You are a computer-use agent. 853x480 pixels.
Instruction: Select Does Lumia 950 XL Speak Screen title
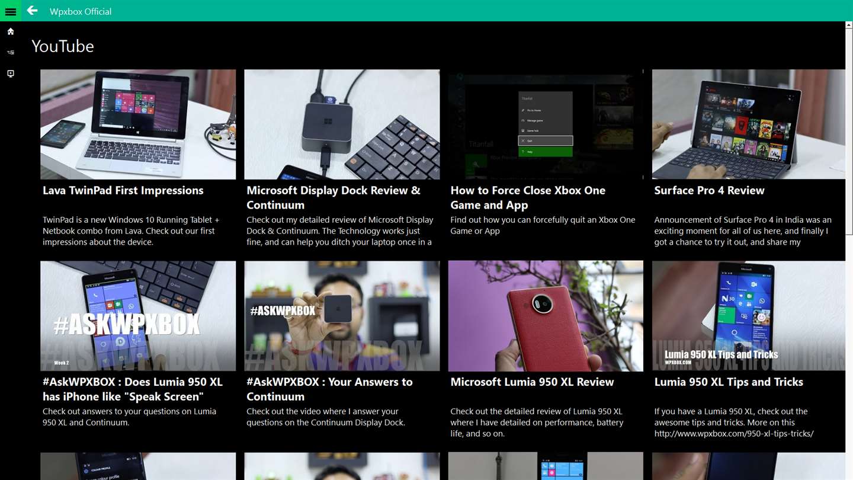point(133,389)
